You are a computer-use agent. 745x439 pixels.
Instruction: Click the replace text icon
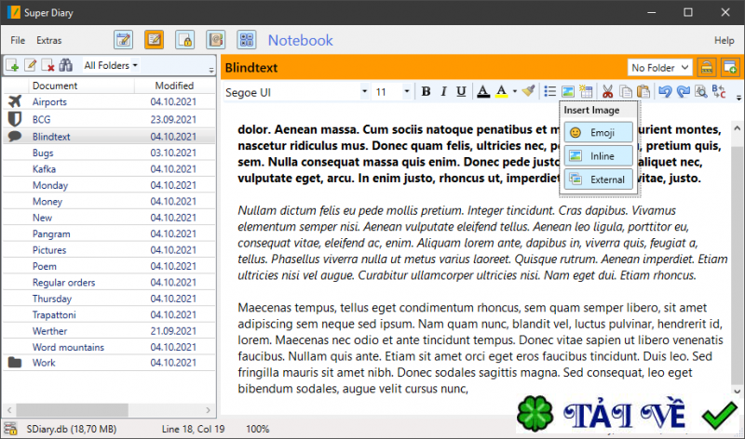(719, 91)
